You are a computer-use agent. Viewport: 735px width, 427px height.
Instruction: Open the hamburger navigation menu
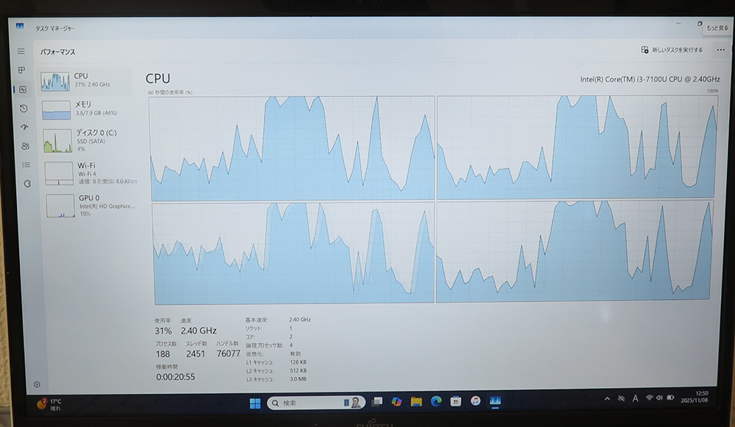coord(21,51)
